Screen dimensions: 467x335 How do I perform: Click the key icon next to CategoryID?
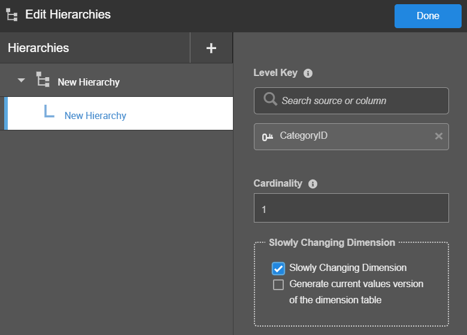pos(268,137)
